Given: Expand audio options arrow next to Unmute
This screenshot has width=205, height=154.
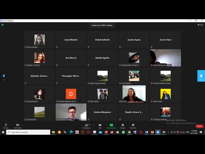Looking at the screenshot, I should coord(10,125).
